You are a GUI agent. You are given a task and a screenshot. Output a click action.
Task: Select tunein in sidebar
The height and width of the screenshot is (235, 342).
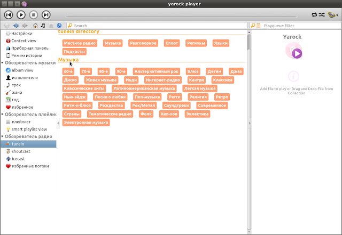click(28, 144)
